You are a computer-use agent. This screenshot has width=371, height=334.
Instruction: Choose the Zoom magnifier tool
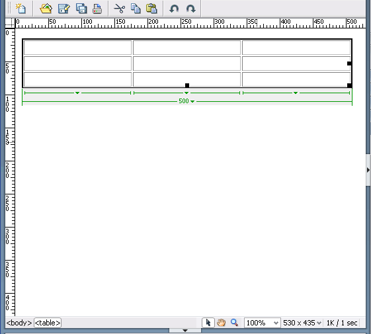pos(234,323)
